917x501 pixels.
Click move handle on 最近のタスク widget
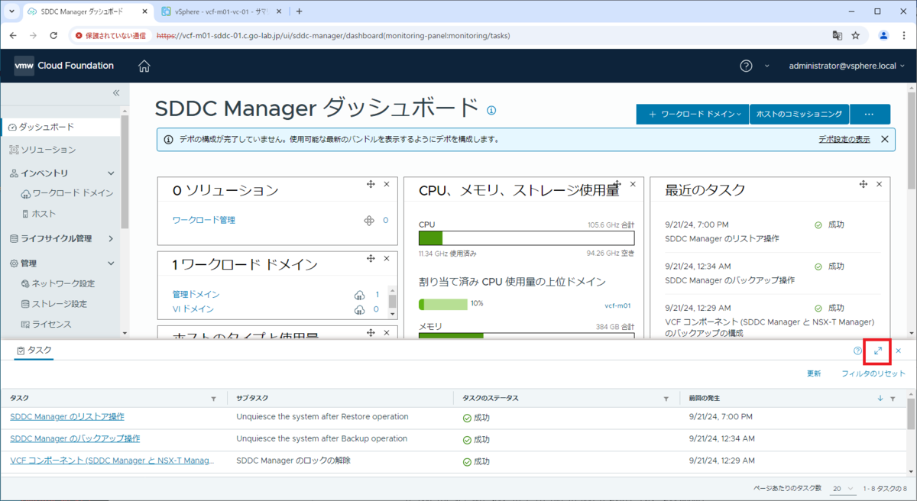point(863,185)
